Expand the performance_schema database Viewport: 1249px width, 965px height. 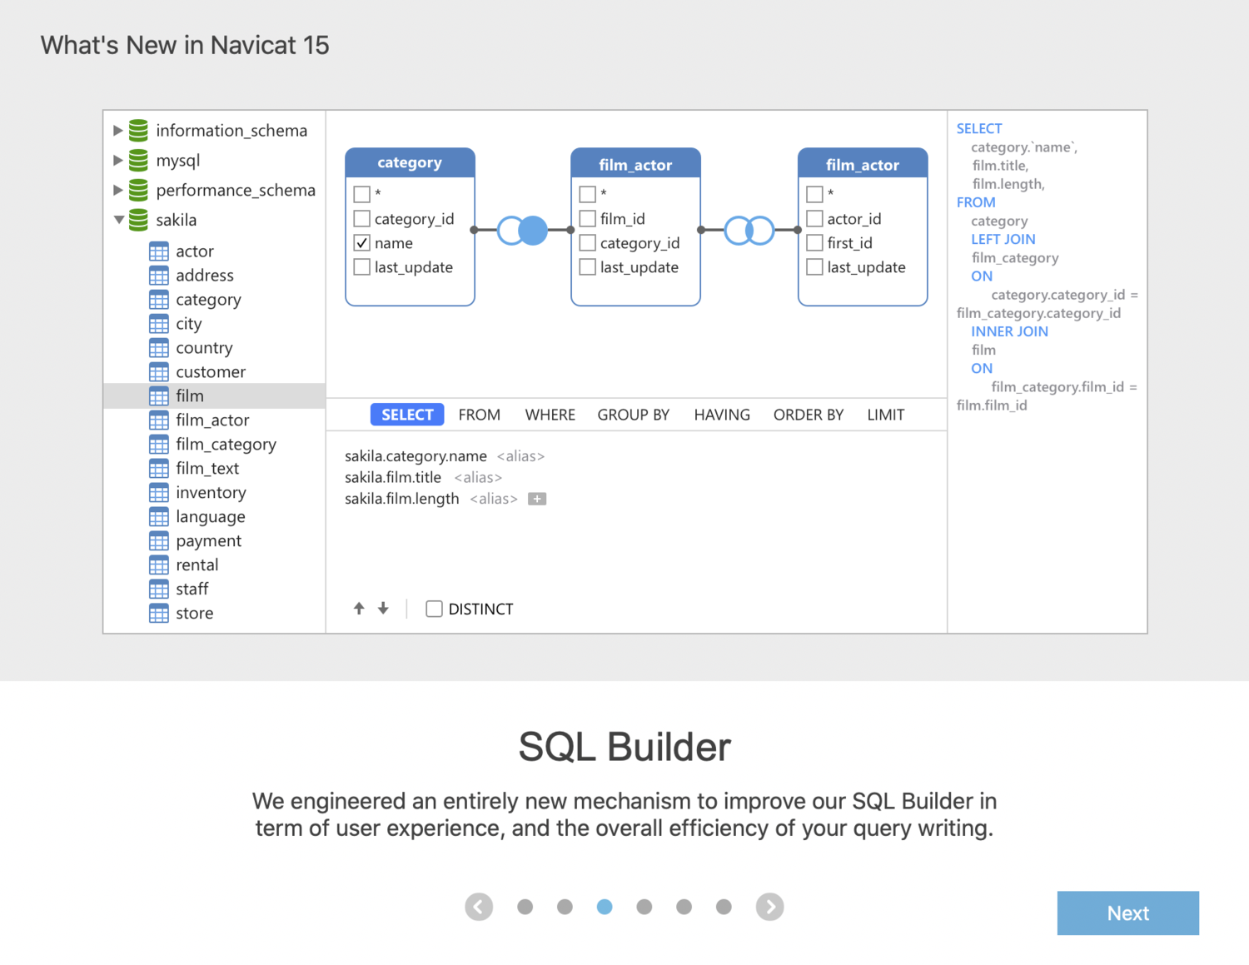pyautogui.click(x=118, y=190)
